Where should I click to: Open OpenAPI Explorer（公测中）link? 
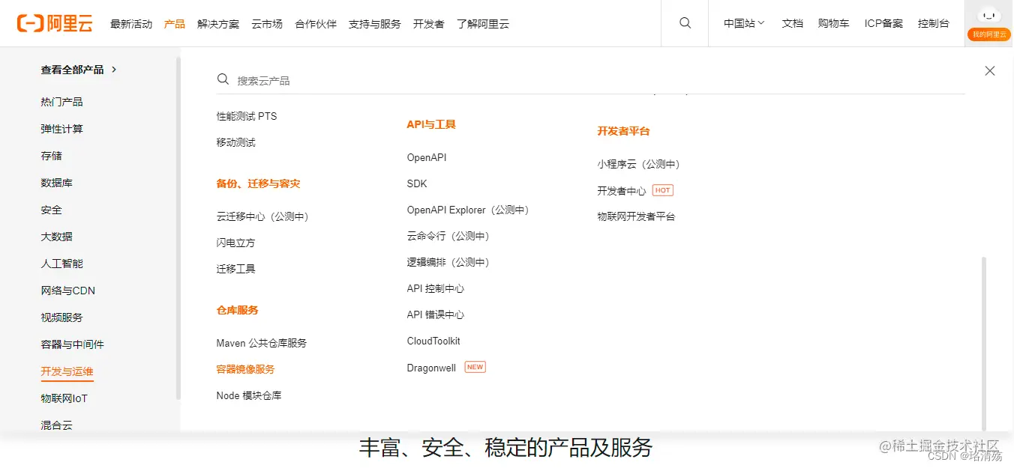(469, 210)
